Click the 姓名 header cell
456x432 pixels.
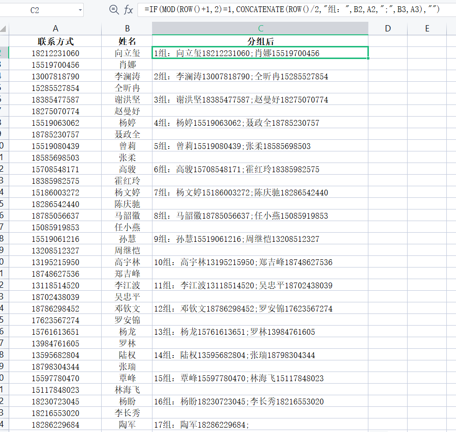click(127, 42)
